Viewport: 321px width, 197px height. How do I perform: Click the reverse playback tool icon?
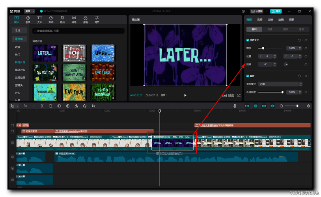pos(68,106)
